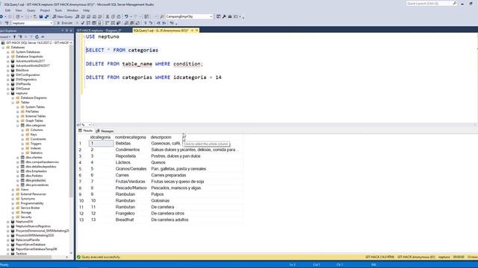Switch to the Results tab
The height and width of the screenshot is (268, 478).
85,131
